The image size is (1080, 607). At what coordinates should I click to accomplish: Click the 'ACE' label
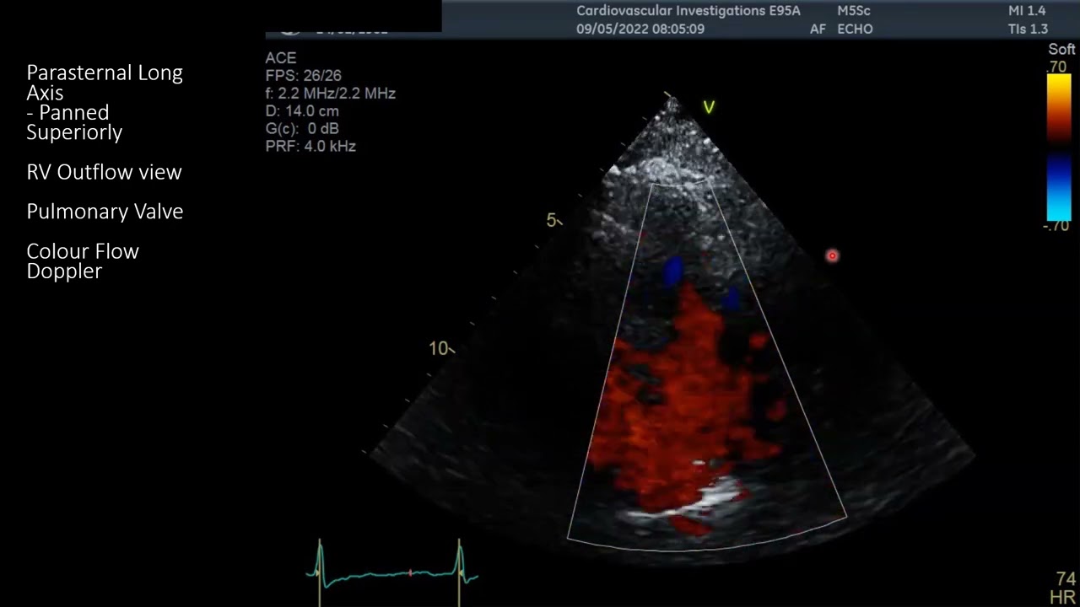click(281, 58)
